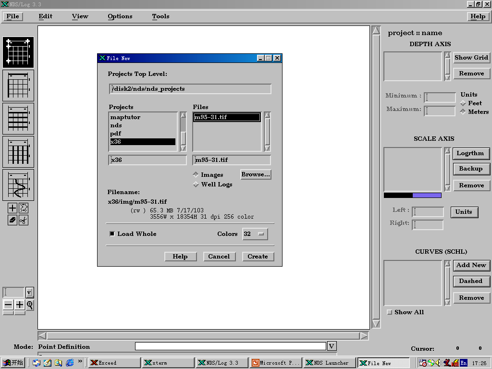Image resolution: width=492 pixels, height=369 pixels.
Task: Pick the eraser tool icon
Action: click(12, 220)
